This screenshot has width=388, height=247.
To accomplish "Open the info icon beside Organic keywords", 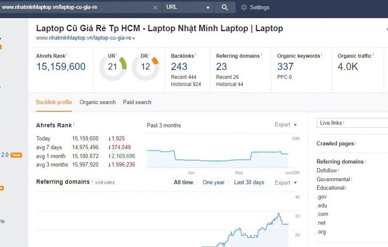I will [322, 54].
